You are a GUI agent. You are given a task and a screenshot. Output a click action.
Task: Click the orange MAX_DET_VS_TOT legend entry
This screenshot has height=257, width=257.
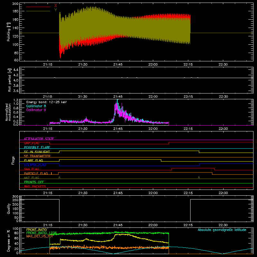pyautogui.click(x=40, y=236)
